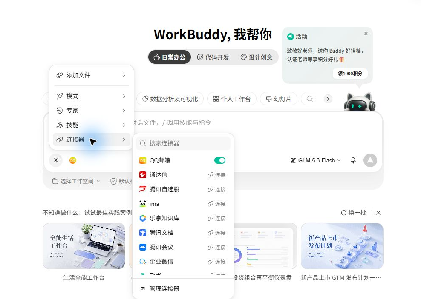The height and width of the screenshot is (299, 421).
Task: Connect the 通达信 connector
Action: tap(216, 175)
